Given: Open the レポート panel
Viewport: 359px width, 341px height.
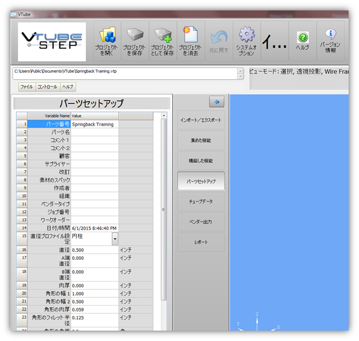Looking at the screenshot, I should pos(201,242).
